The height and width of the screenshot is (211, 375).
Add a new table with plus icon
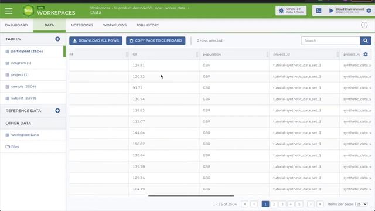[x=57, y=39]
